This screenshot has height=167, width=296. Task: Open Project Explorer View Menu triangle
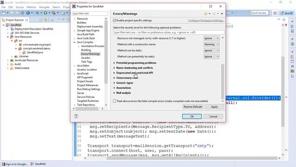59,19
